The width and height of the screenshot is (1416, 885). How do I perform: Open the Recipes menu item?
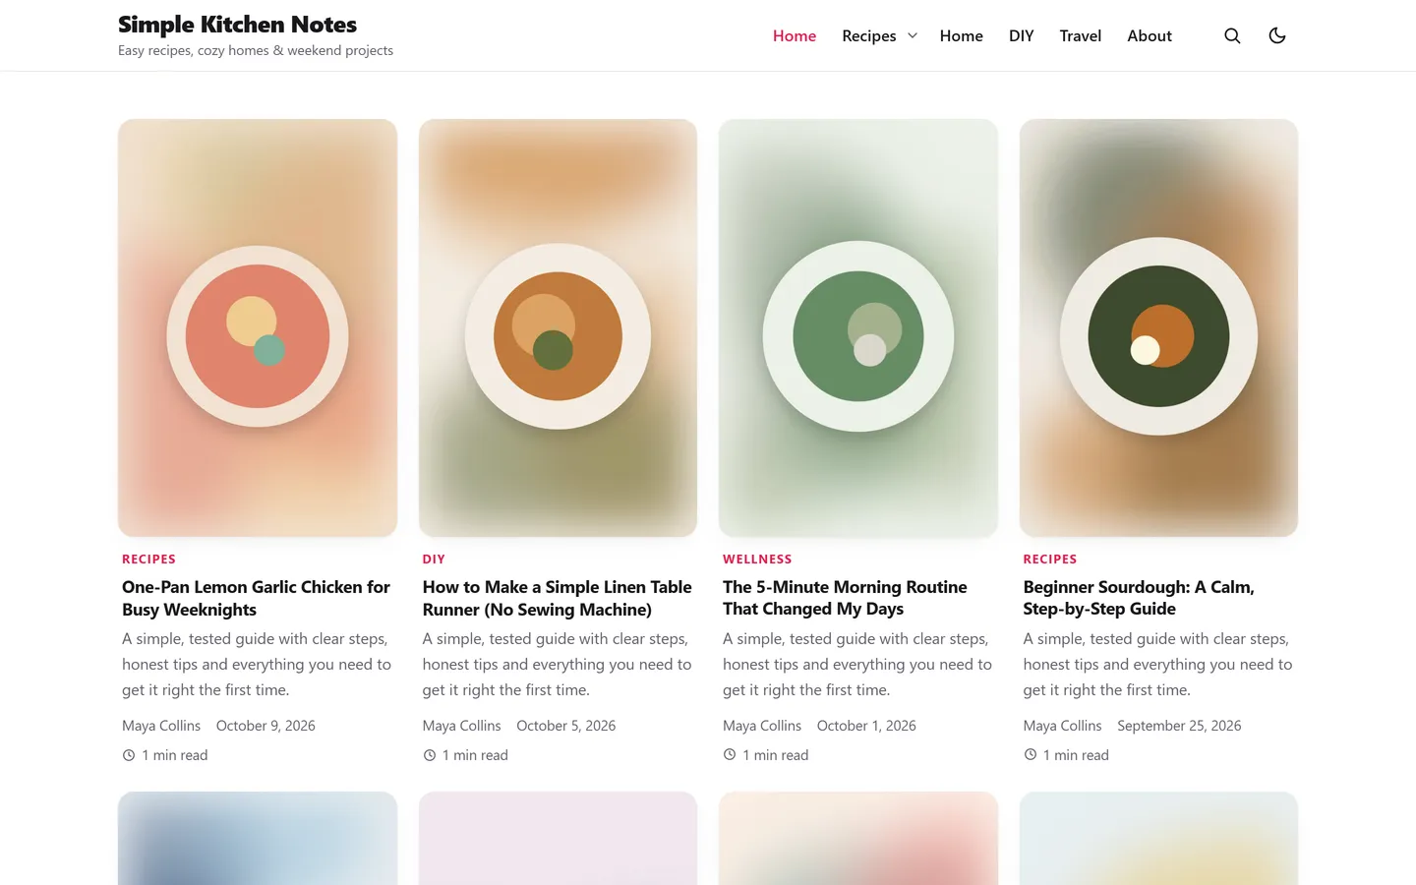869,35
